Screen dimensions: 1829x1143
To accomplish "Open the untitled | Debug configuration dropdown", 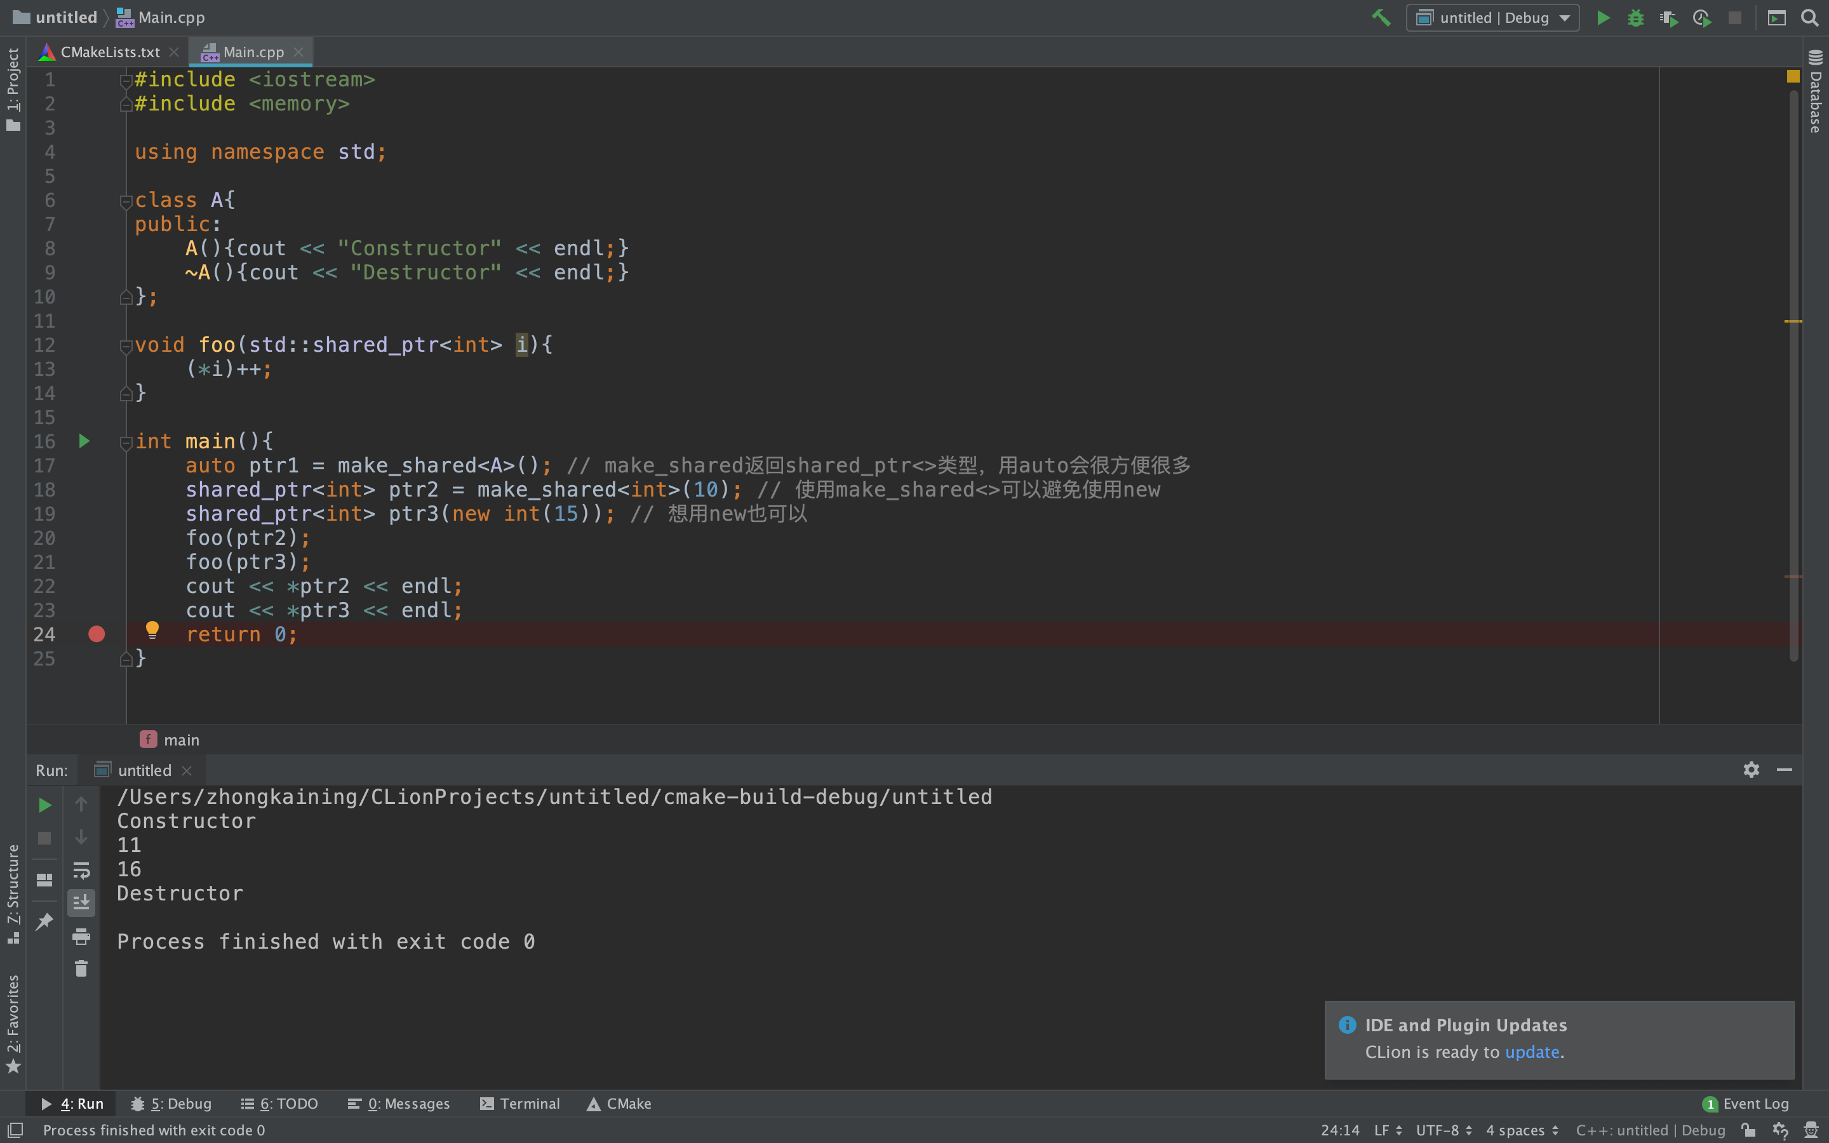I will tap(1492, 17).
